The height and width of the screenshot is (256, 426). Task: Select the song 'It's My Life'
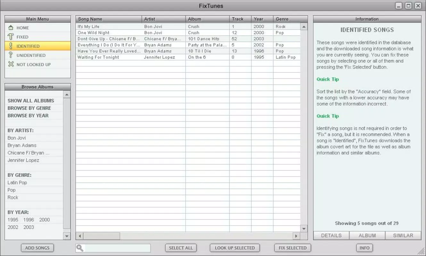point(188,27)
